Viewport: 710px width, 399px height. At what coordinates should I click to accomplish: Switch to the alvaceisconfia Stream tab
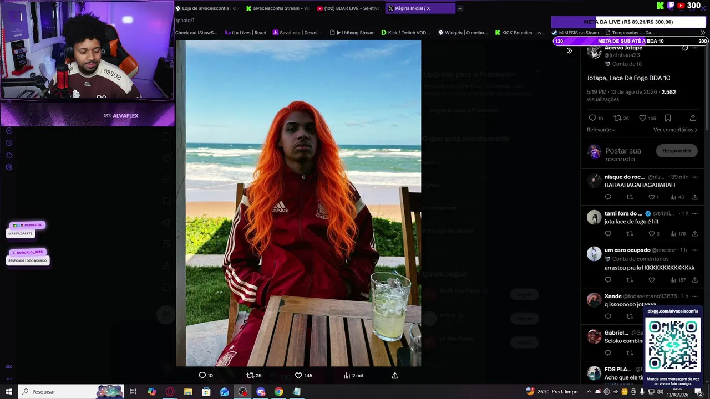pos(277,8)
